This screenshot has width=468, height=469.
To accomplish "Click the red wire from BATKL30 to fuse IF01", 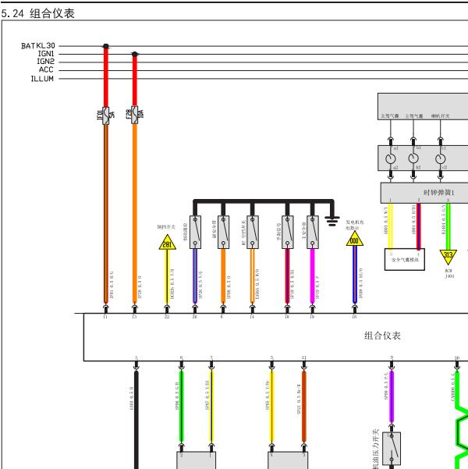I will (106, 77).
